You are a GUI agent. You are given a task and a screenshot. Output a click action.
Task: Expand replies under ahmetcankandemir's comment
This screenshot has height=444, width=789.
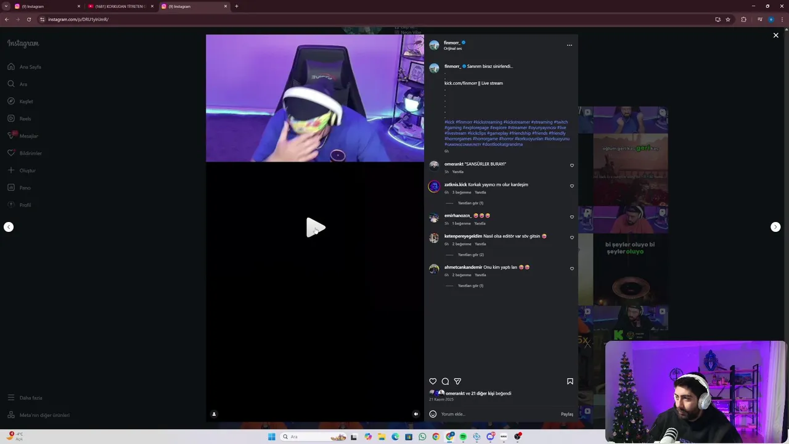pos(470,286)
